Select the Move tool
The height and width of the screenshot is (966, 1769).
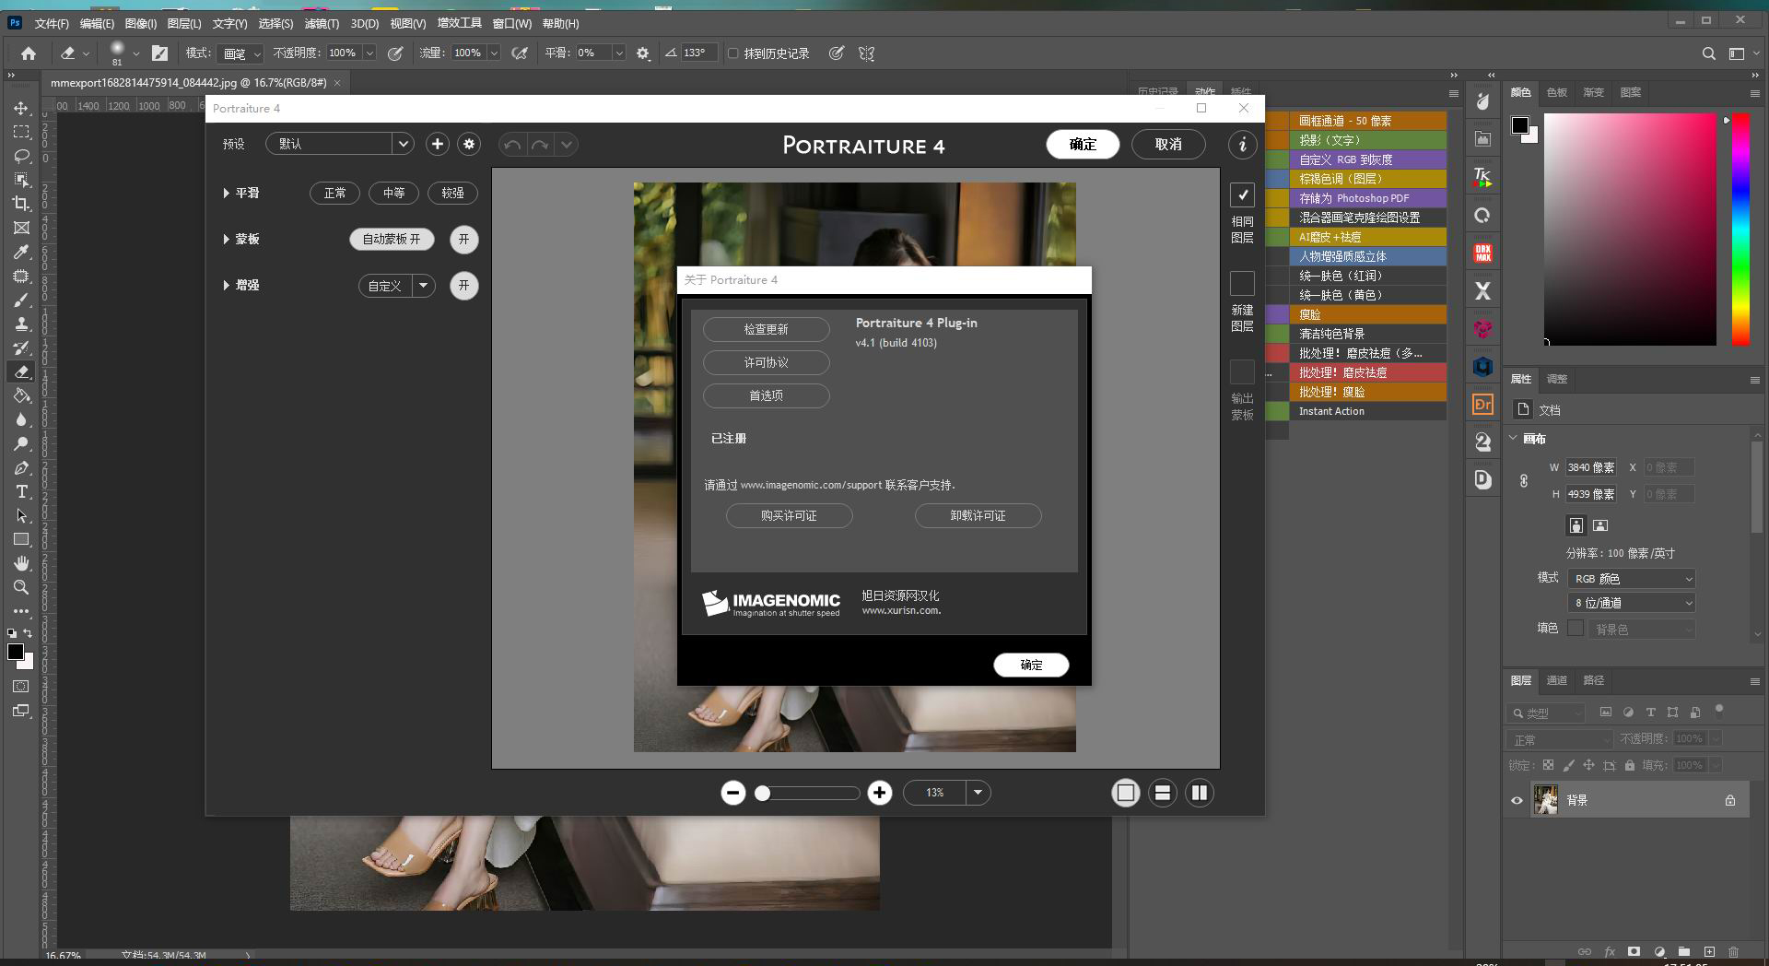21,108
